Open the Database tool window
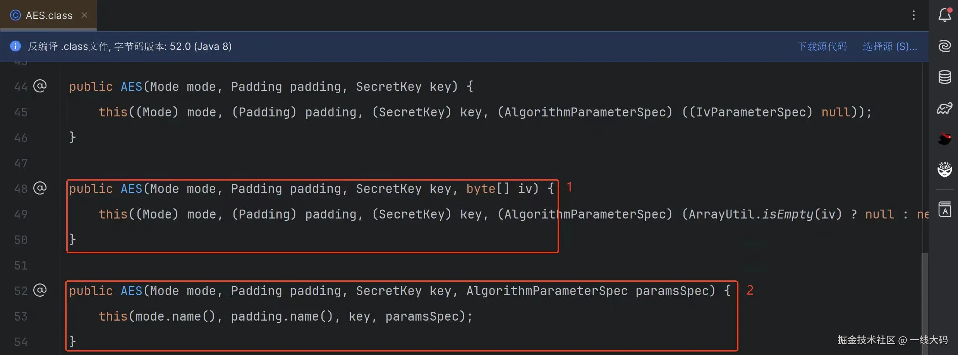Image resolution: width=958 pixels, height=355 pixels. (944, 77)
